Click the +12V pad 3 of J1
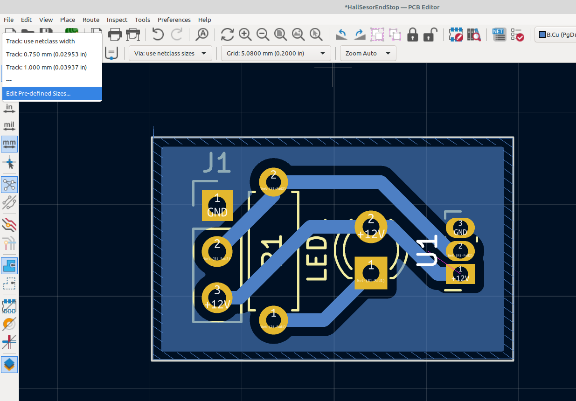 click(217, 297)
